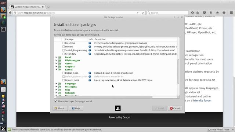
Task: Open the 'friendly forum' link
Action: pos(202,100)
